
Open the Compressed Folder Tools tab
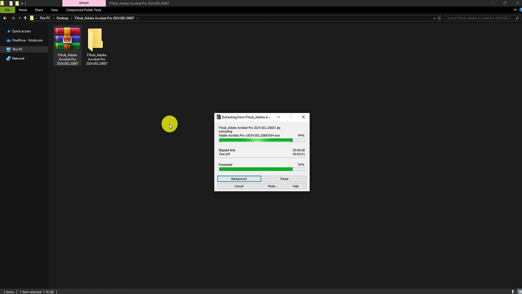pyautogui.click(x=84, y=10)
